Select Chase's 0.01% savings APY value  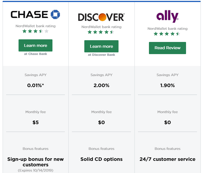click(x=36, y=85)
